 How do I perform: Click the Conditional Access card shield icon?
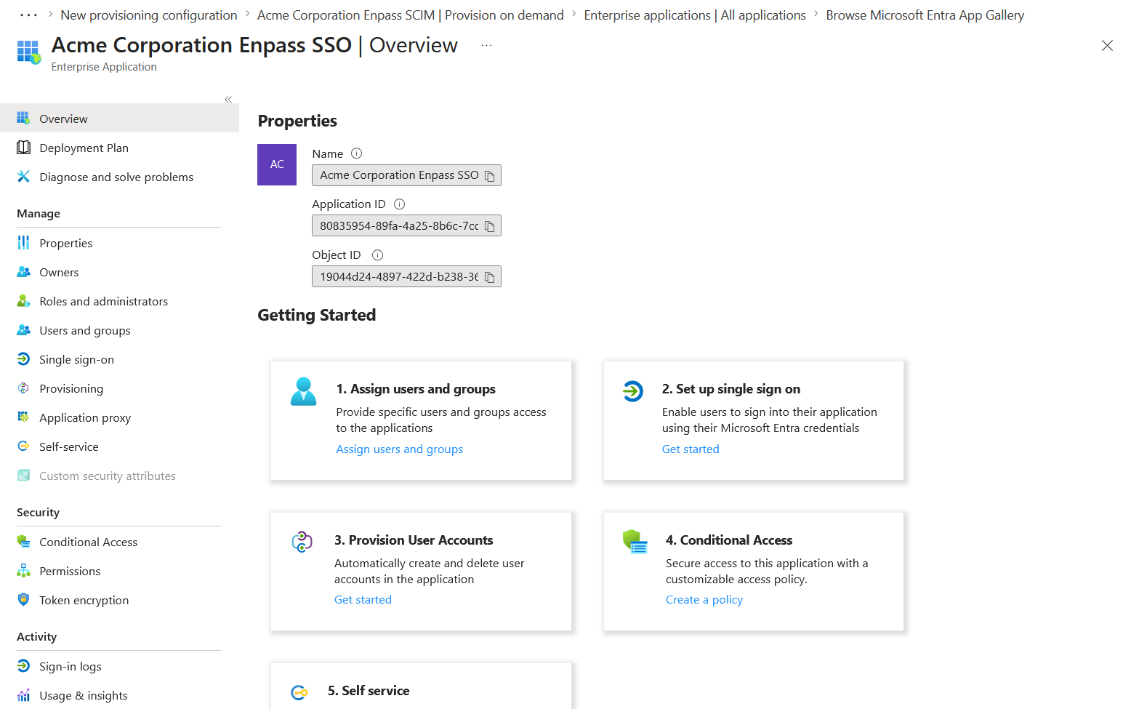635,542
